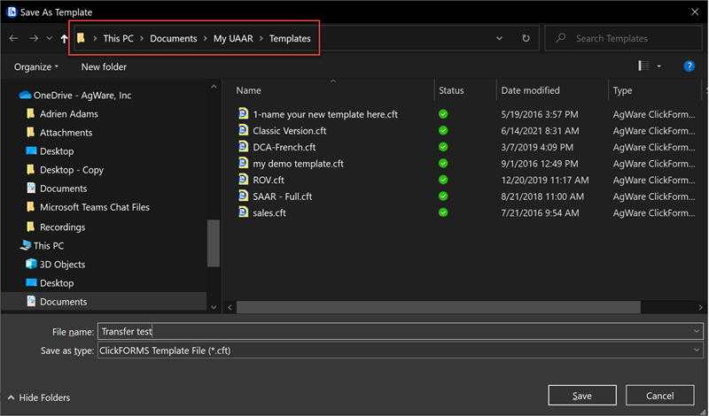Click the Up one level arrow
This screenshot has width=709, height=416.
pos(64,39)
